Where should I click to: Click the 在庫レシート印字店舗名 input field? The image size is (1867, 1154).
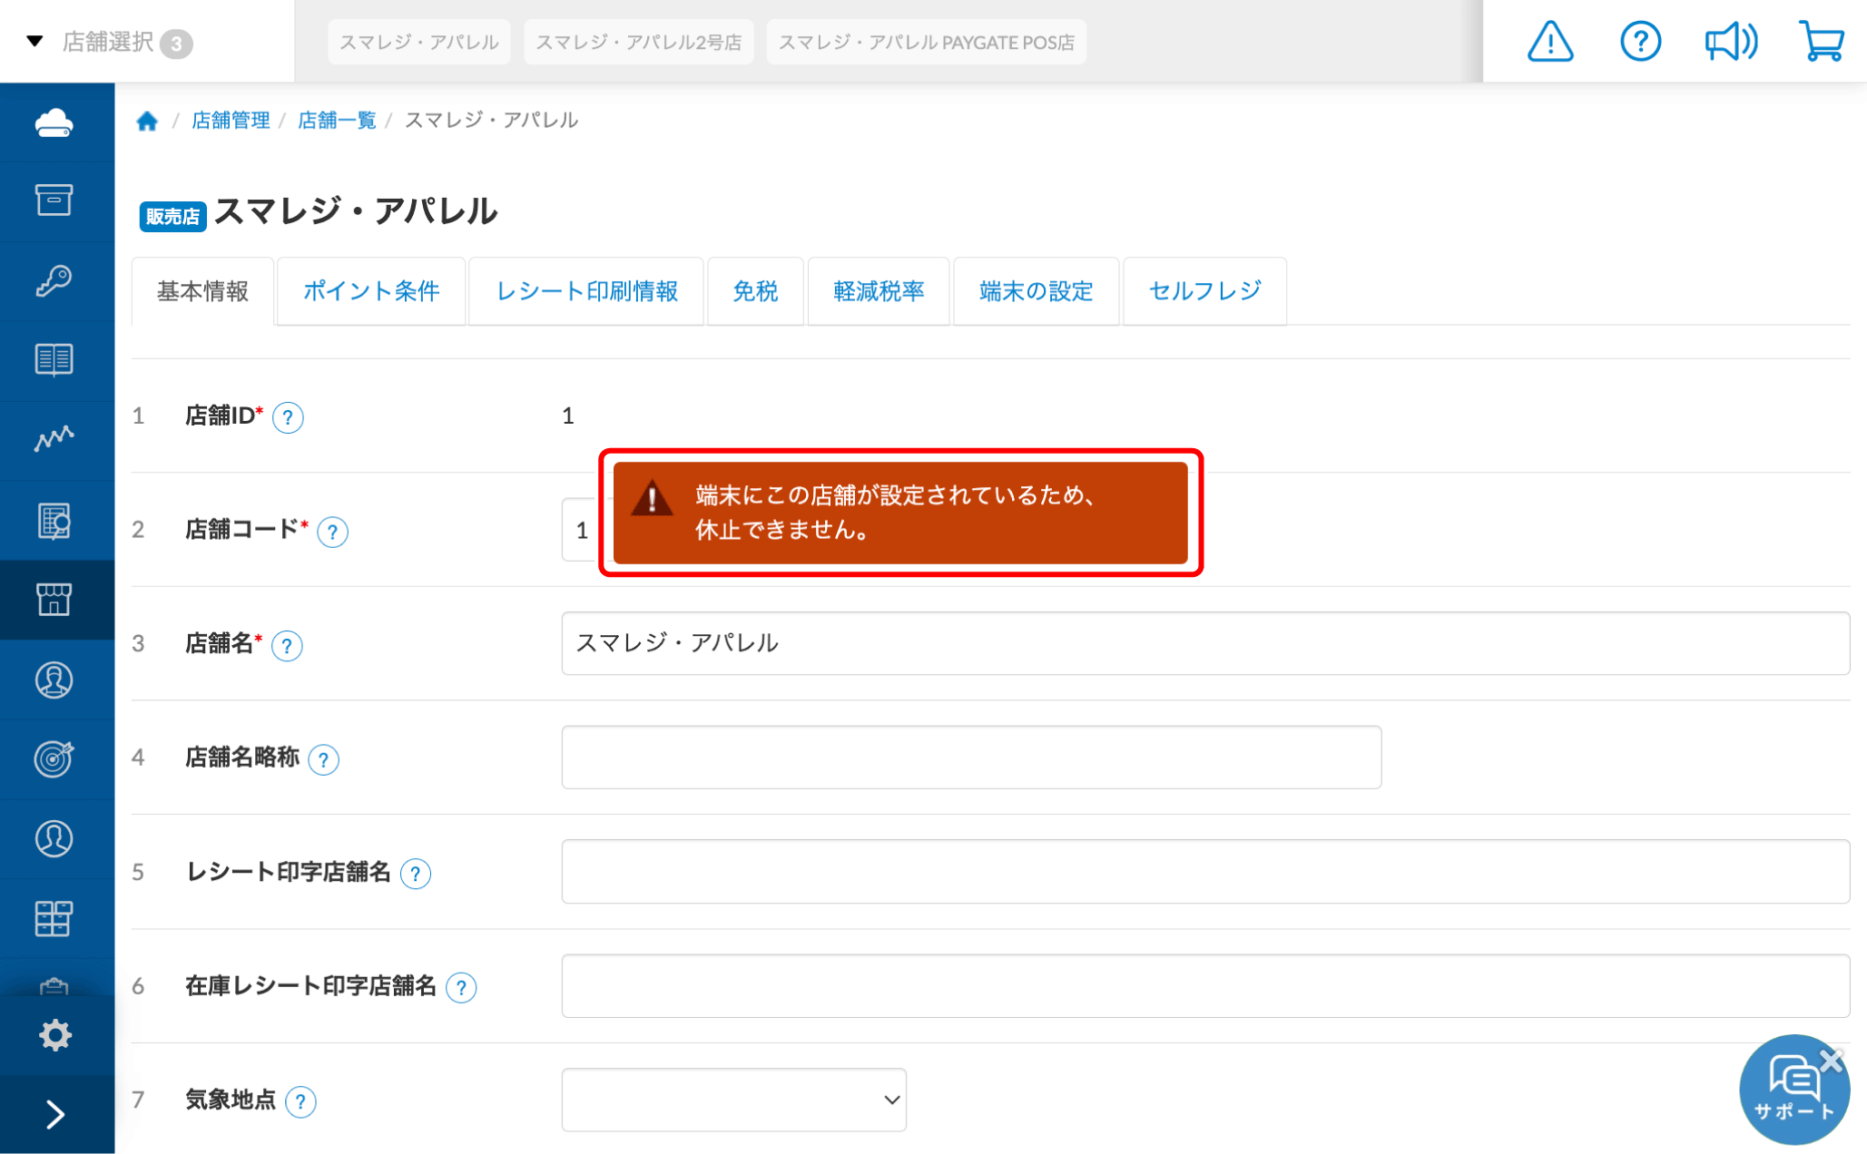[x=1205, y=986]
